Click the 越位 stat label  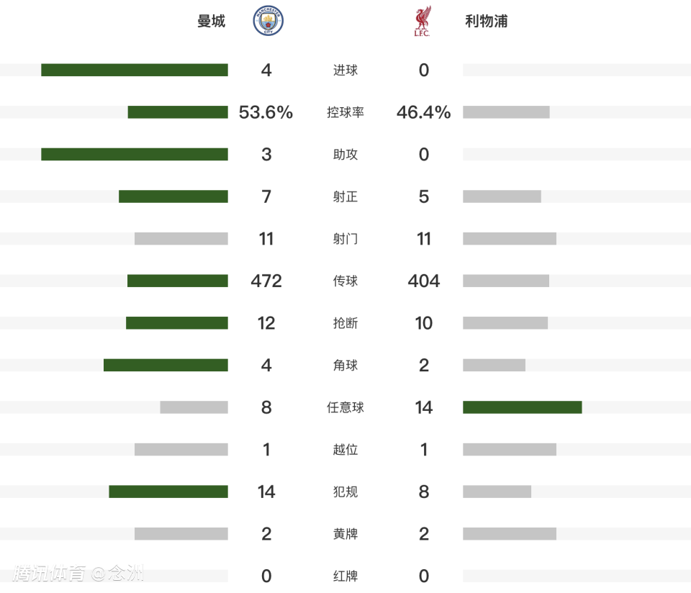tap(345, 450)
